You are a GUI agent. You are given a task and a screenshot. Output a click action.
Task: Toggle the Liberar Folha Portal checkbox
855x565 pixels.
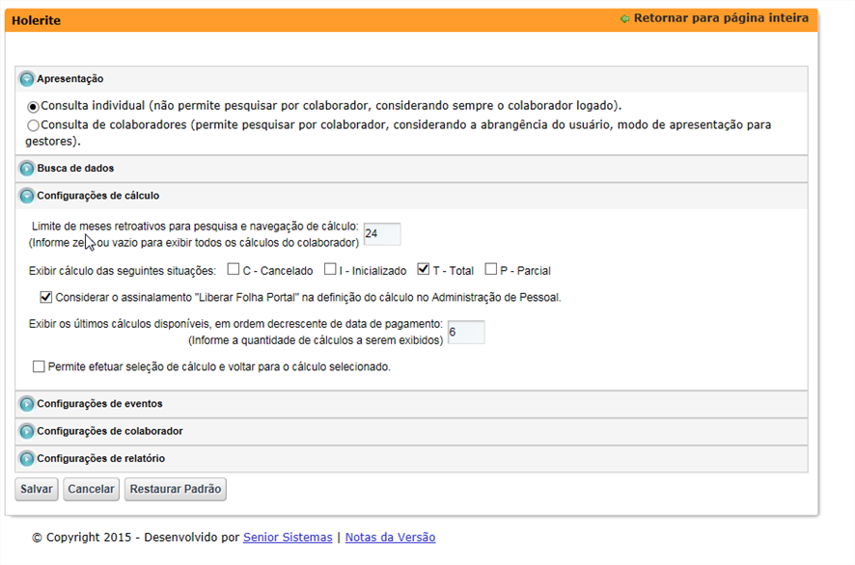point(46,297)
